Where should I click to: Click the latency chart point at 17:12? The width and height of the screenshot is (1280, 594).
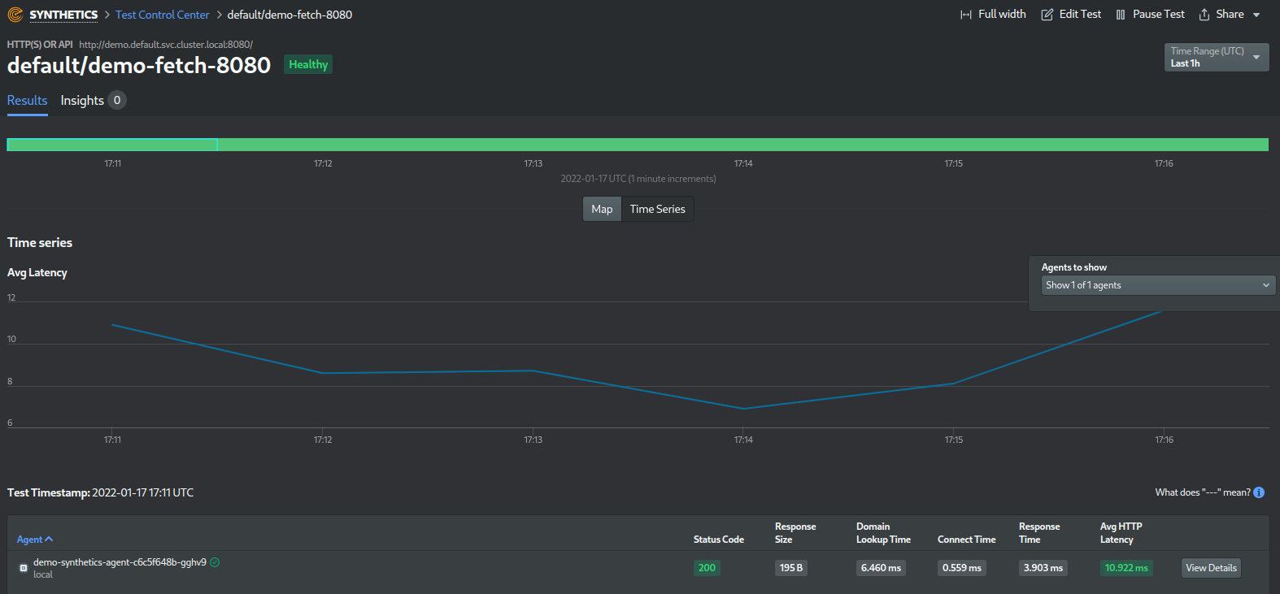tap(323, 373)
